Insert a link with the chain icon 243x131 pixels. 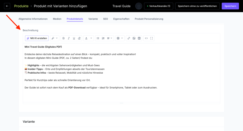(129, 38)
